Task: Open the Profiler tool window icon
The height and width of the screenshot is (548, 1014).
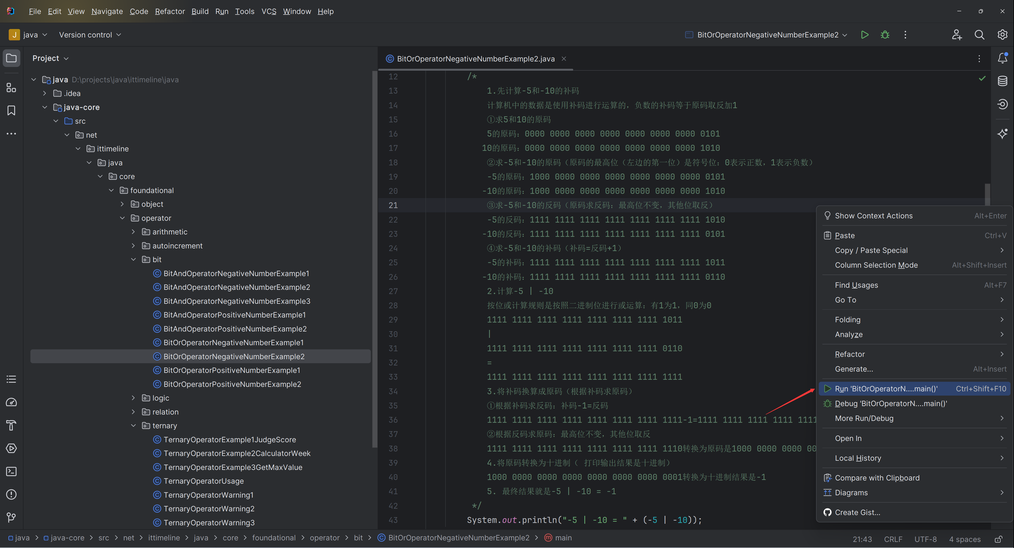Action: 11,402
